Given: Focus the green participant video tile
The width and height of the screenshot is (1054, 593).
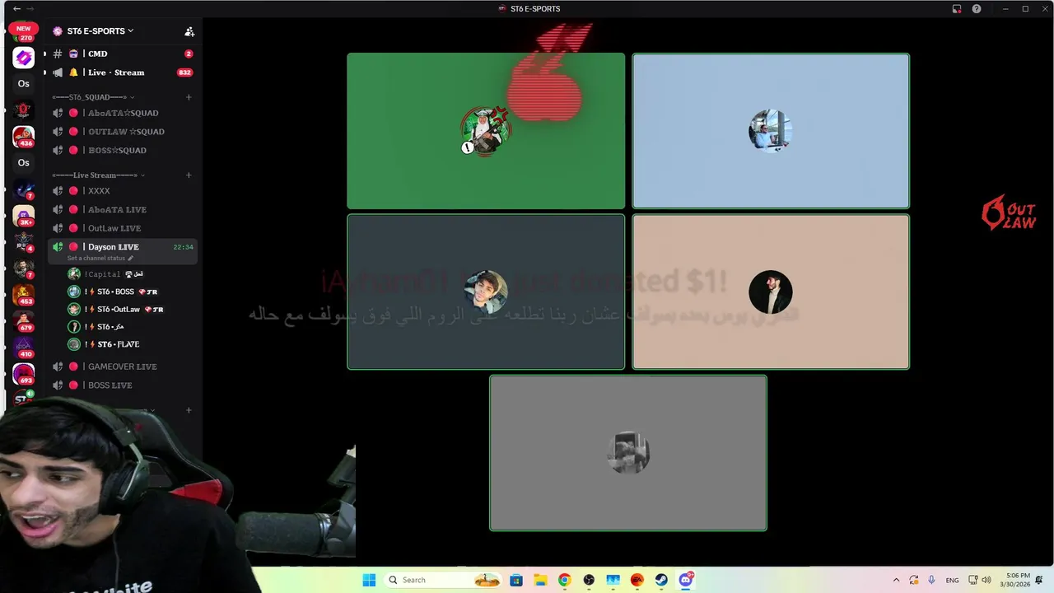Looking at the screenshot, I should click(x=486, y=131).
